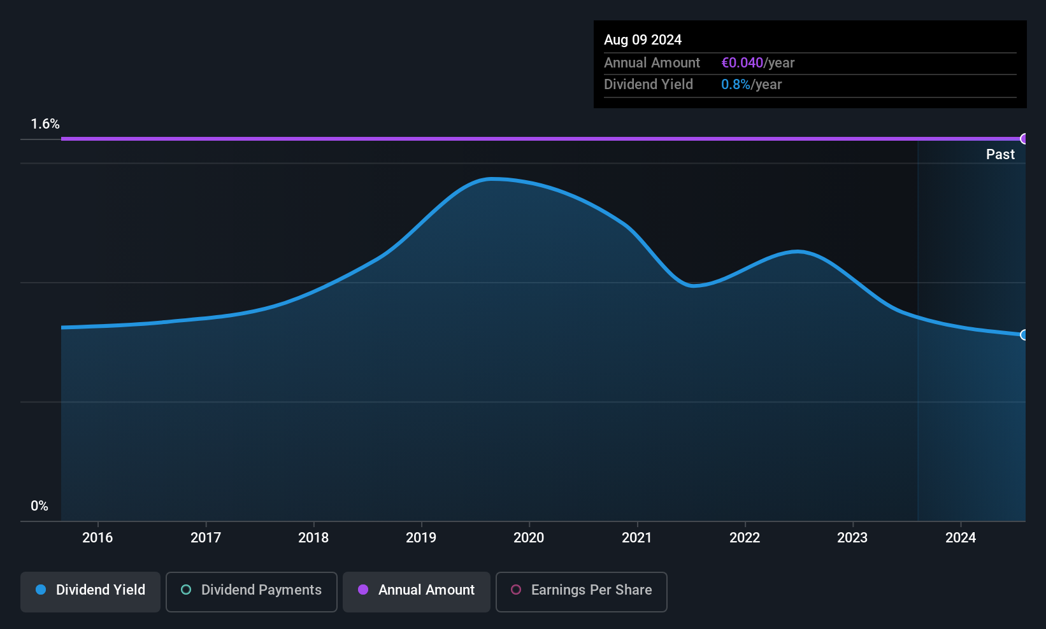Viewport: 1046px width, 629px height.
Task: Click the 2019 x-axis label
Action: tap(421, 538)
